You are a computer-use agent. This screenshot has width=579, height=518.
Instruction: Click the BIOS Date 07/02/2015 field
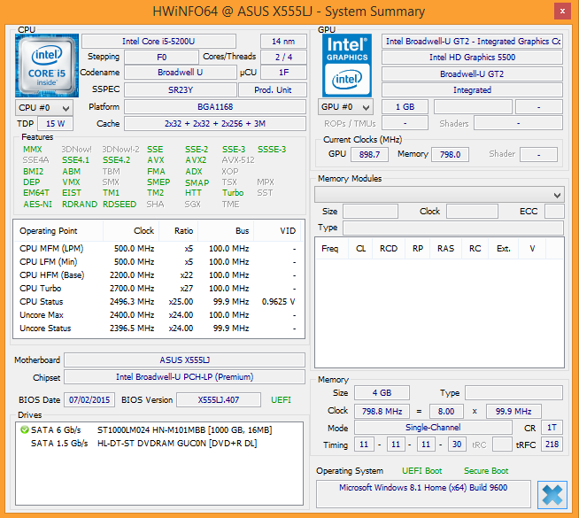pyautogui.click(x=89, y=400)
